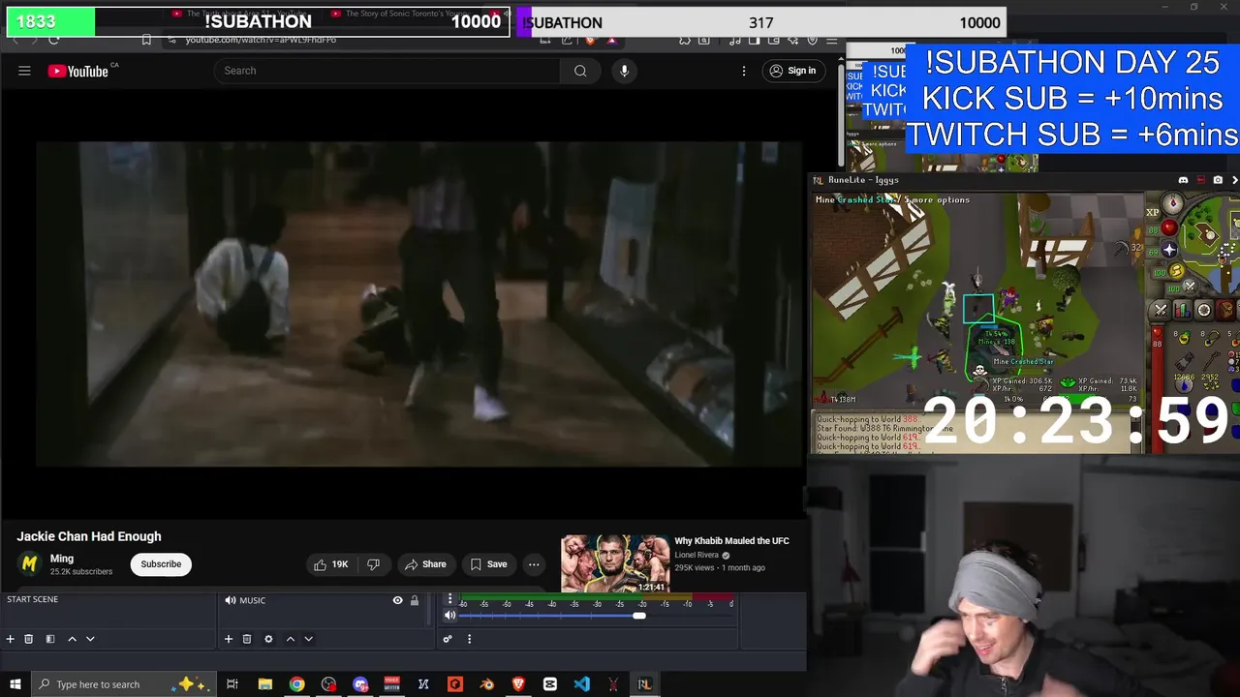The width and height of the screenshot is (1240, 697).
Task: Open Skills tab in RuneLite
Action: [x=1182, y=310]
